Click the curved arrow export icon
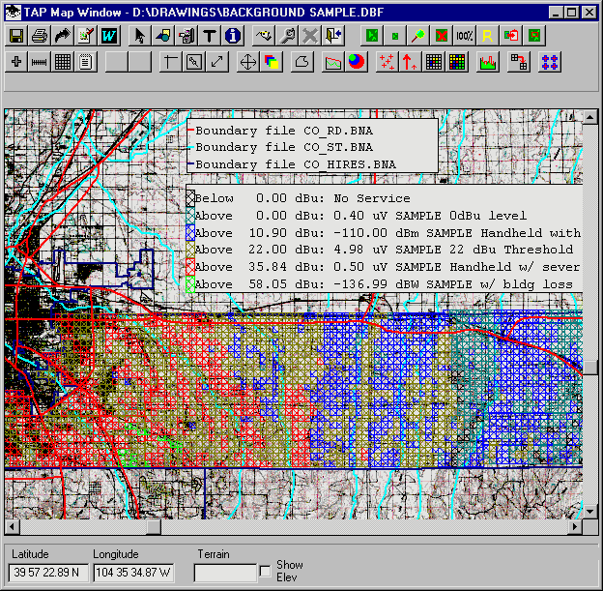Viewport: 603px width, 591px height. (62, 36)
